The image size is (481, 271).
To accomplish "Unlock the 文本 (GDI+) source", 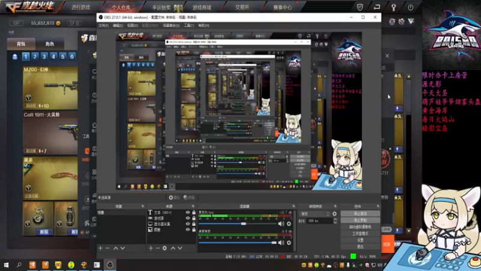I will (x=194, y=213).
